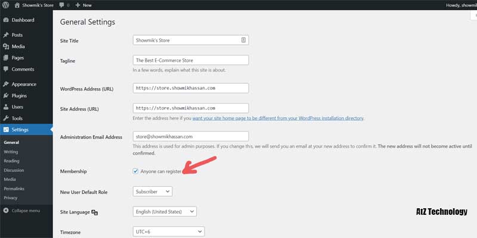Click the WordPress logo icon
This screenshot has height=238, width=477.
5,5
